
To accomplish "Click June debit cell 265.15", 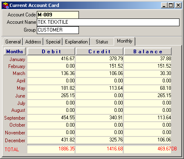I will (x=51, y=95).
